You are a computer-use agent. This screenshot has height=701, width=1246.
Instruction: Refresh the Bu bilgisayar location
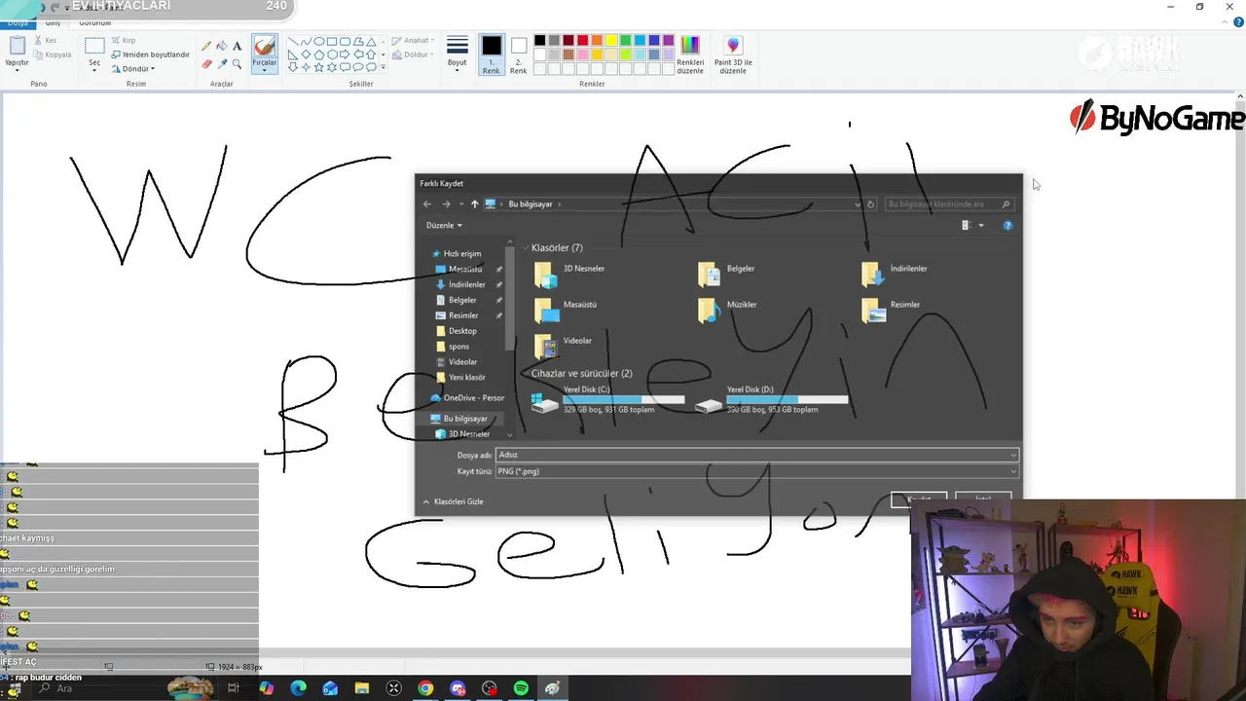coord(871,204)
